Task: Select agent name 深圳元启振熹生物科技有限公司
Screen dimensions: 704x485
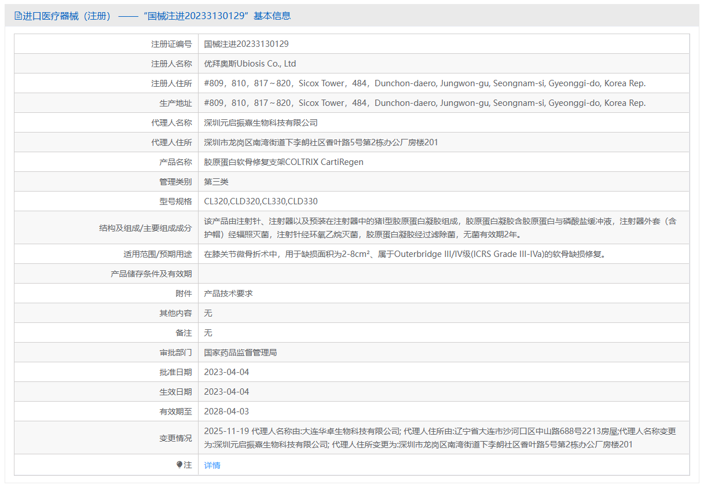Action: (x=261, y=123)
